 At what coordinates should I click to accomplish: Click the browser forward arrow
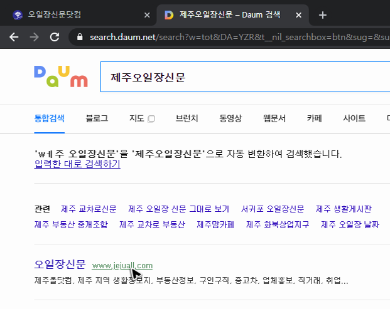pos(34,37)
